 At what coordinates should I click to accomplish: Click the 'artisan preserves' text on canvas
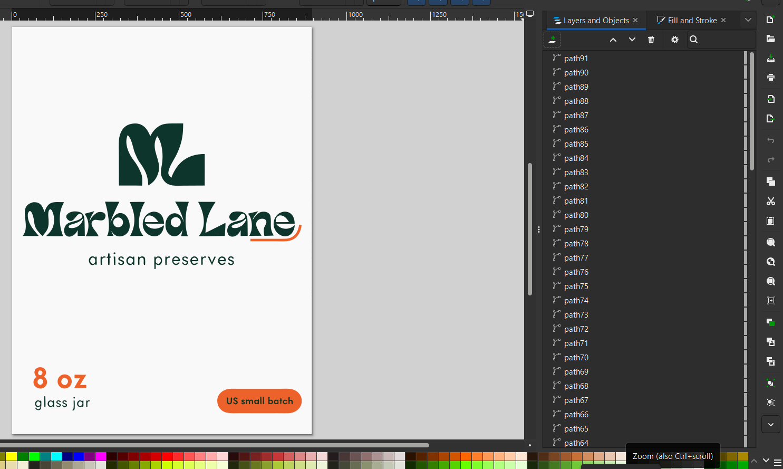pos(161,260)
